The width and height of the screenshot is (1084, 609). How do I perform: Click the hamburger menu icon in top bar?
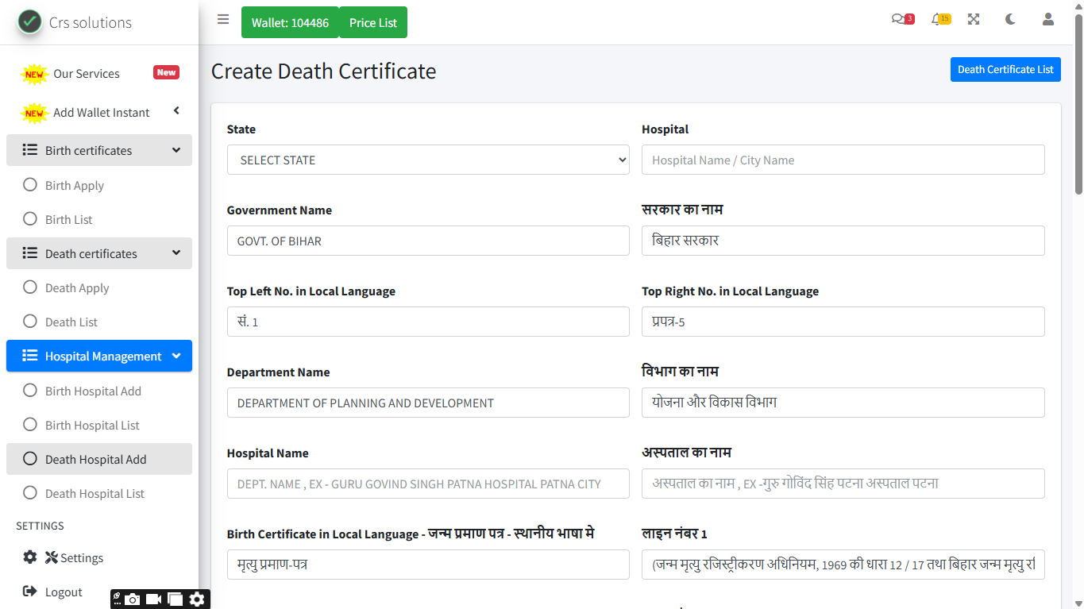pos(223,20)
